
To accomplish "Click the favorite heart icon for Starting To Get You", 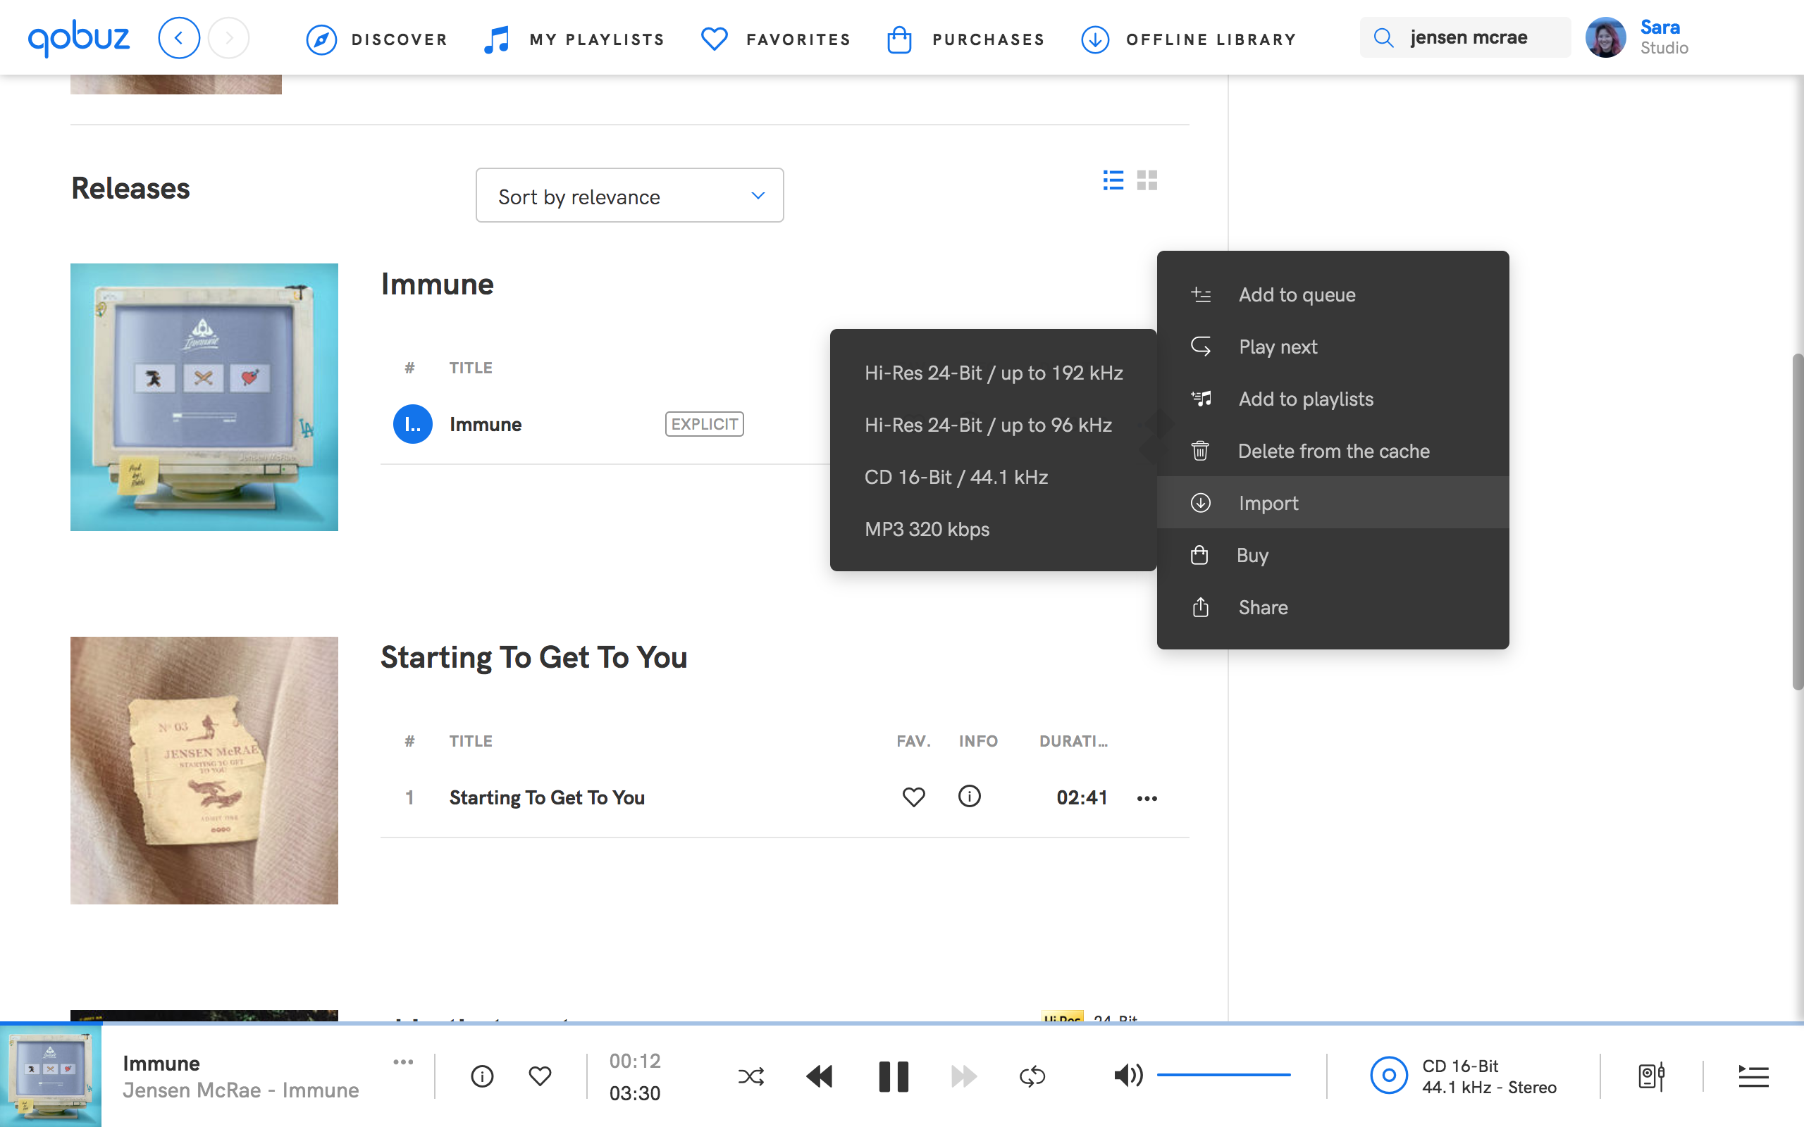I will click(x=913, y=797).
